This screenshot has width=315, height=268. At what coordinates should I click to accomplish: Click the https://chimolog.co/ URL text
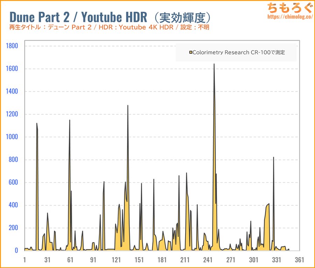(290, 17)
